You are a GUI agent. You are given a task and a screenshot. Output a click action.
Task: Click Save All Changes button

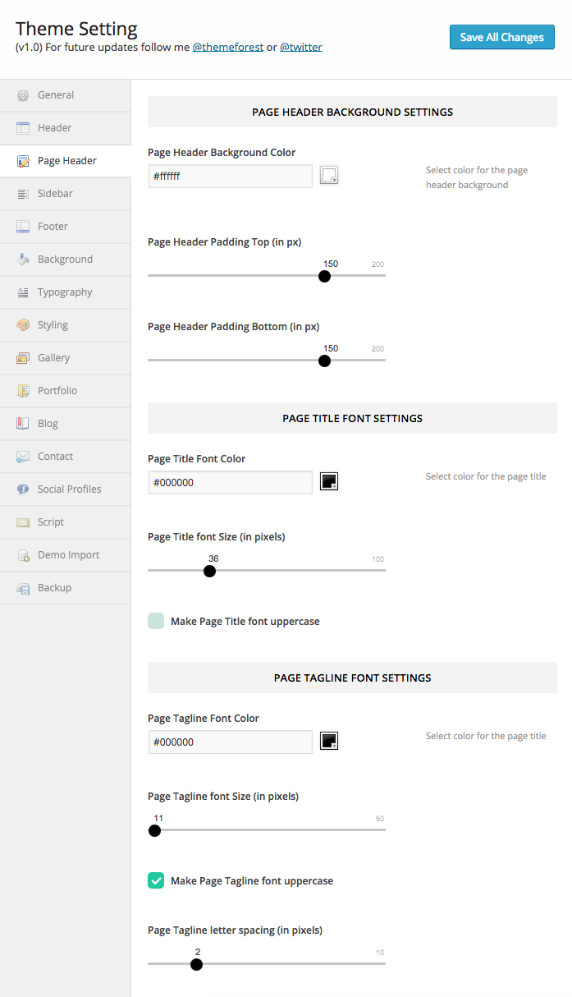501,37
